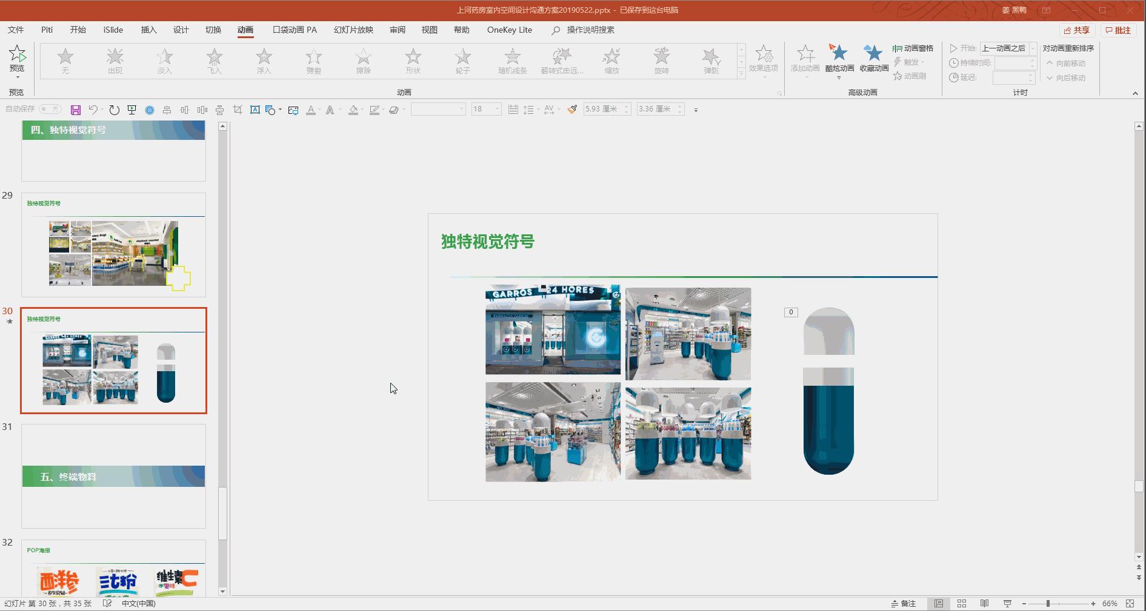Click the 酷炫动画 star icon
This screenshot has height=611, width=1146.
839,53
